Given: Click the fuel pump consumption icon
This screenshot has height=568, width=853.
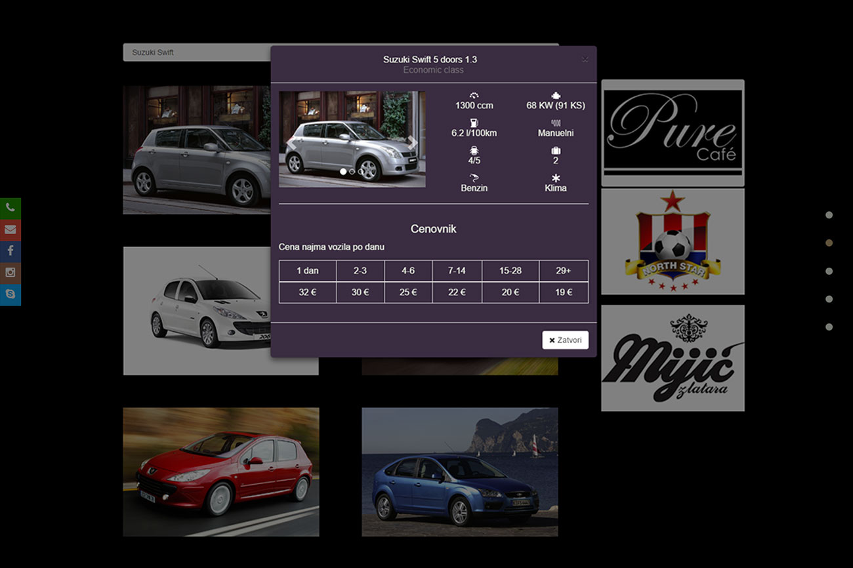Looking at the screenshot, I should click(474, 123).
